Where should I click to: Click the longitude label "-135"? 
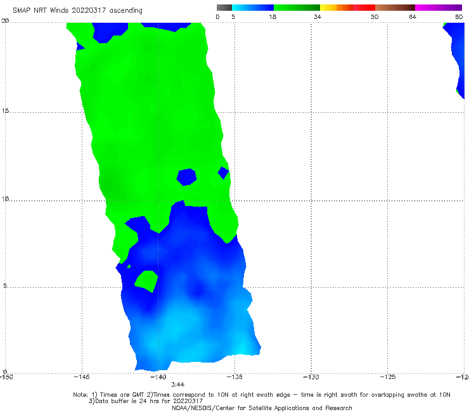click(x=234, y=377)
